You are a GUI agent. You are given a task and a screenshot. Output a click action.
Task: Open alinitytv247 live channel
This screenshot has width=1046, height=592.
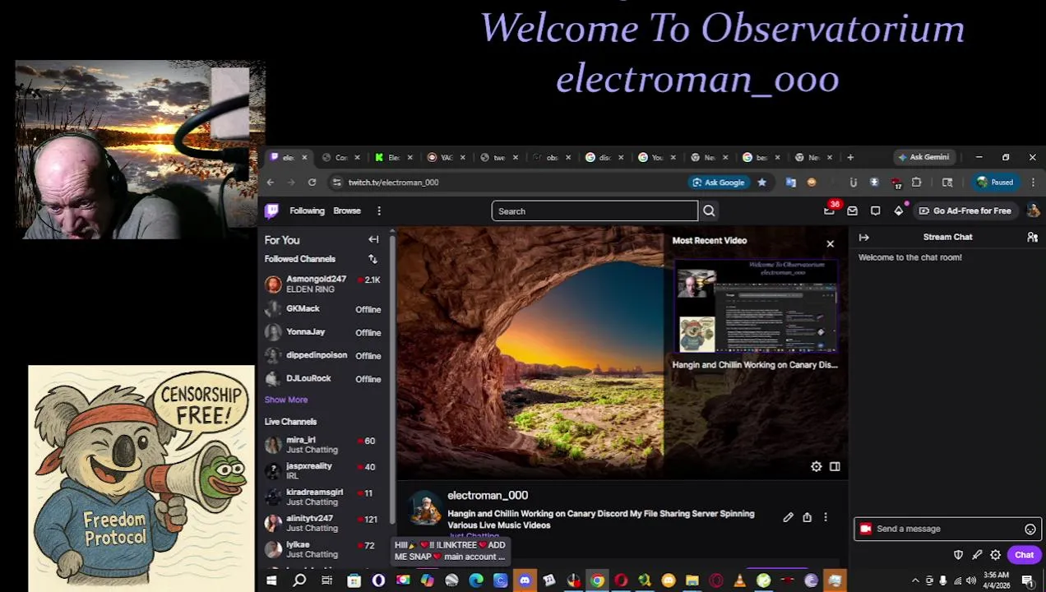tap(323, 523)
